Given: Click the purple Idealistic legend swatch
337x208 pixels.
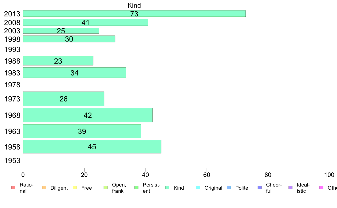Looking at the screenshot, I should 290,188.
